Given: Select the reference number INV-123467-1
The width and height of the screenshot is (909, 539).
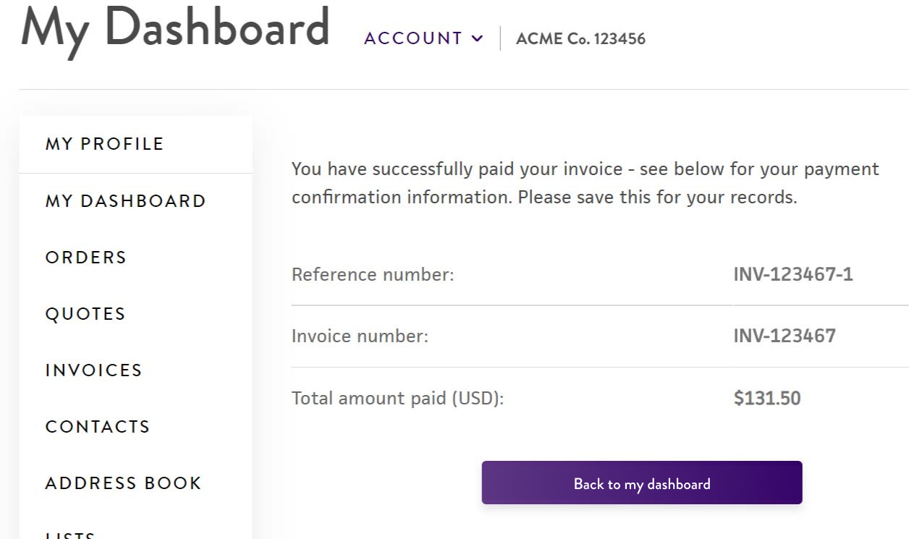Looking at the screenshot, I should point(793,274).
